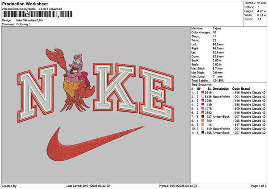Click the Natural White swatch beside 5436
Image resolution: width=268 pixels, height=189 pixels.
click(x=203, y=96)
